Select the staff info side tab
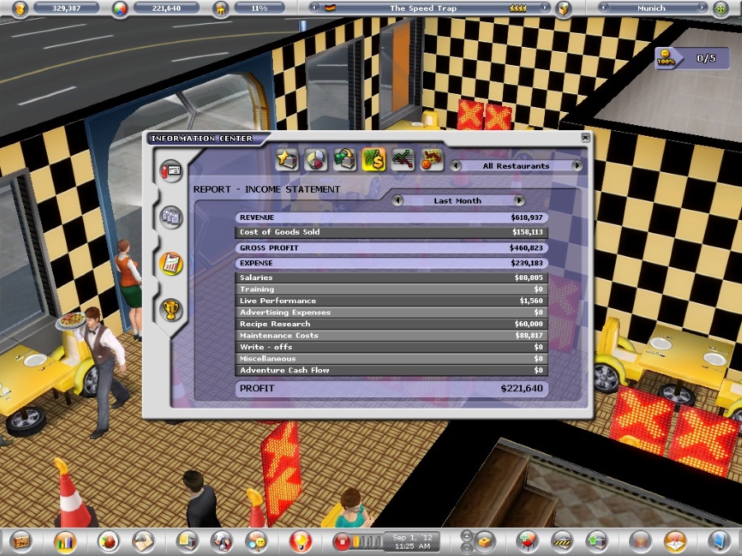This screenshot has width=742, height=556. [x=171, y=171]
